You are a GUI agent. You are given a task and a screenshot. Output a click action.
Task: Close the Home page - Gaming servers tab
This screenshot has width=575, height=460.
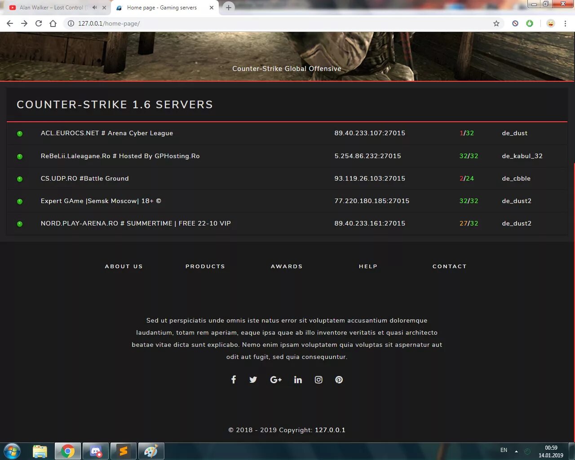point(212,8)
